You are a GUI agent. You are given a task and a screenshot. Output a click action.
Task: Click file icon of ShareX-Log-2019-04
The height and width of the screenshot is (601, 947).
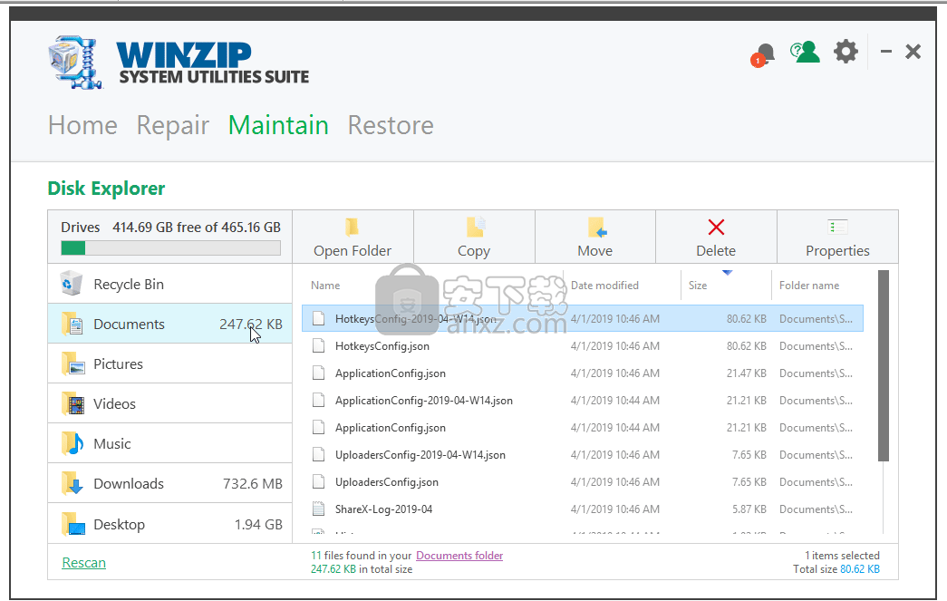point(318,509)
